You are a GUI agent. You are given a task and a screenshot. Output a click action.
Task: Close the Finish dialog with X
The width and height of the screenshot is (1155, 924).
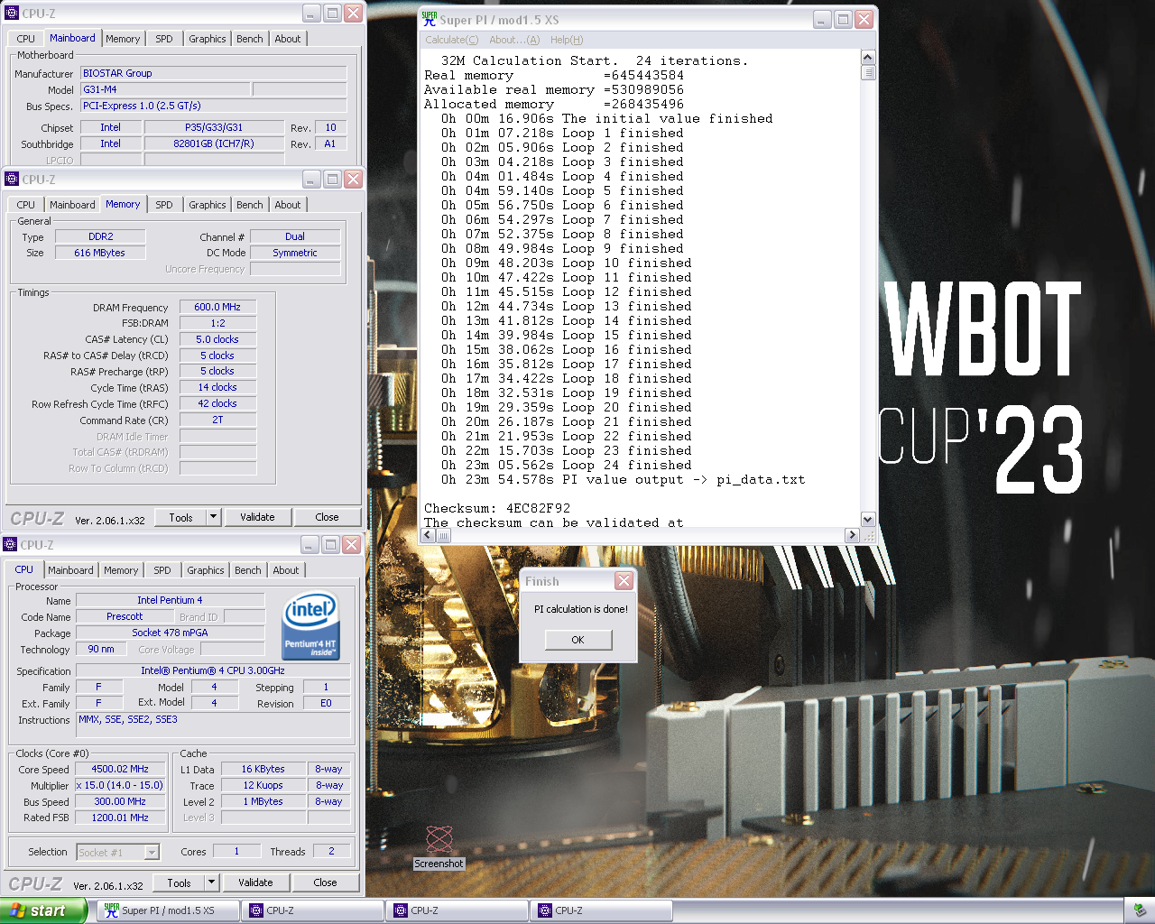tap(624, 580)
